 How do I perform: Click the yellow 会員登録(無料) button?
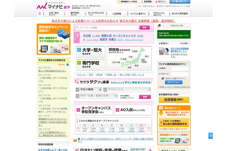174,100
